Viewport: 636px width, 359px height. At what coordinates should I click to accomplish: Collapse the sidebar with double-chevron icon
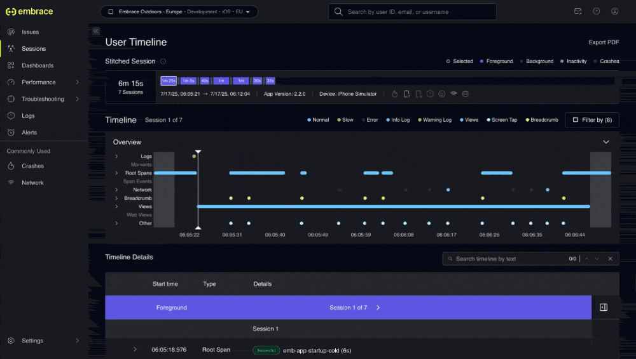(x=96, y=31)
